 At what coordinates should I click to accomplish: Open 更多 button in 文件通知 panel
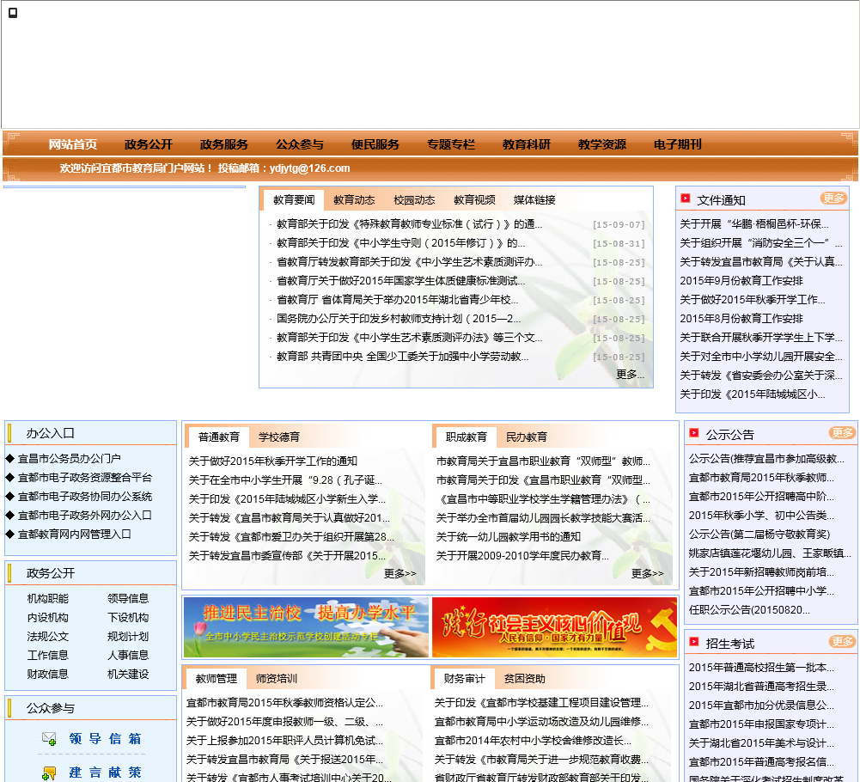833,199
